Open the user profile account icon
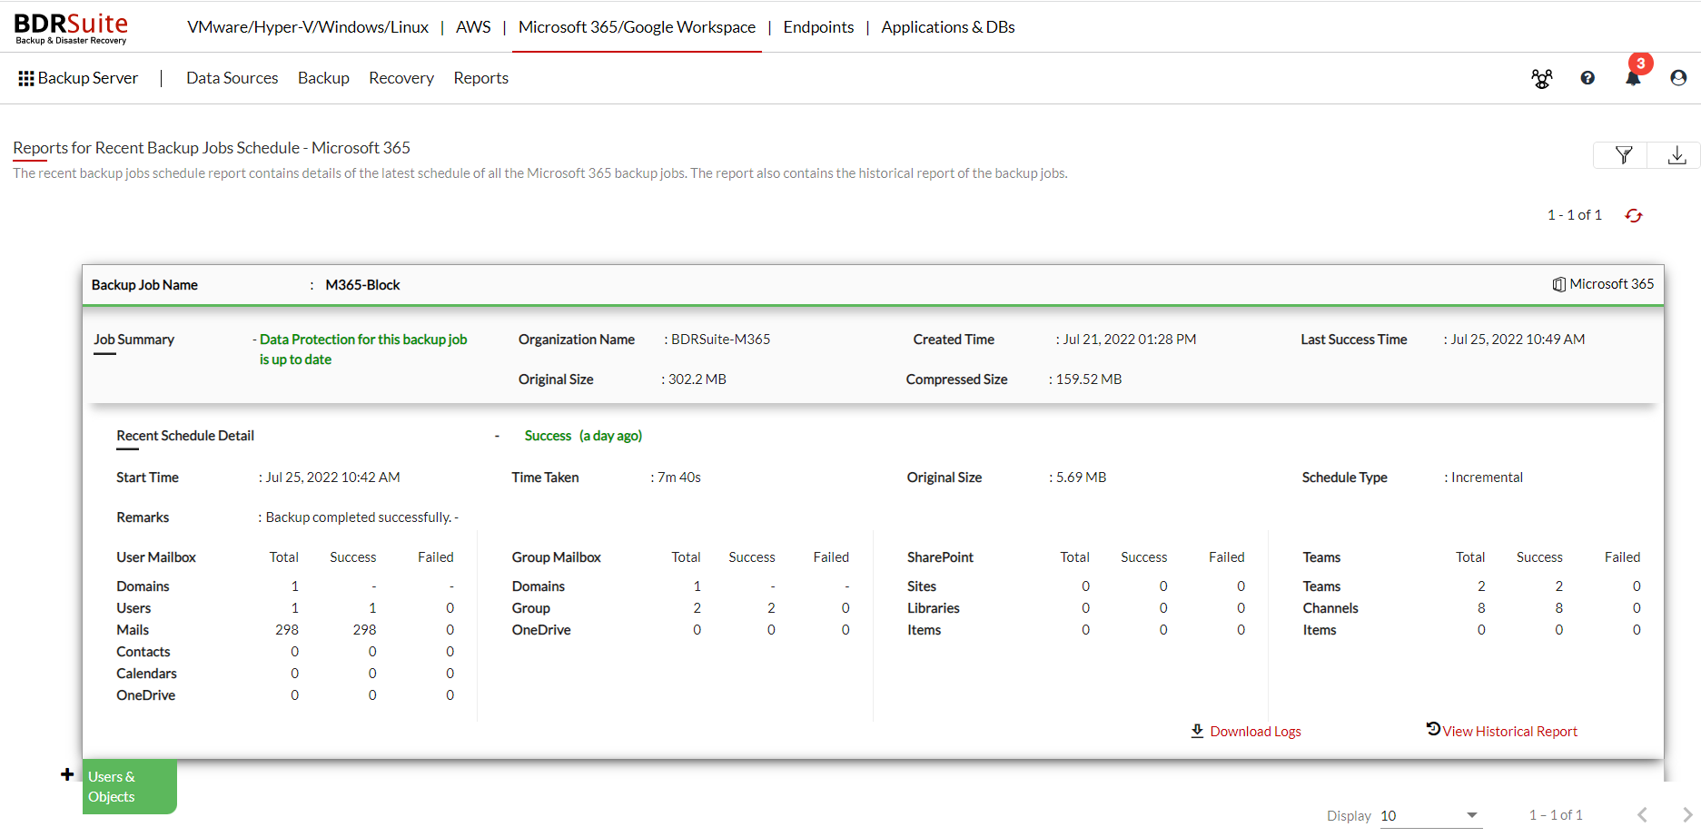The width and height of the screenshot is (1701, 837). [1678, 78]
